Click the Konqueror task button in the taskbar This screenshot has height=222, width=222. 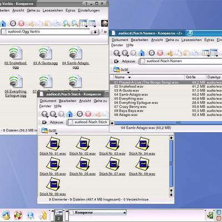[x=98, y=213]
